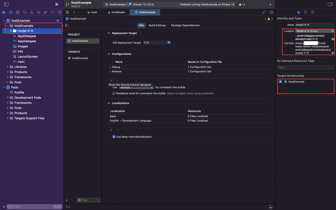Choose folder for file location
This screenshot has width=336, height=210.
(333, 39)
